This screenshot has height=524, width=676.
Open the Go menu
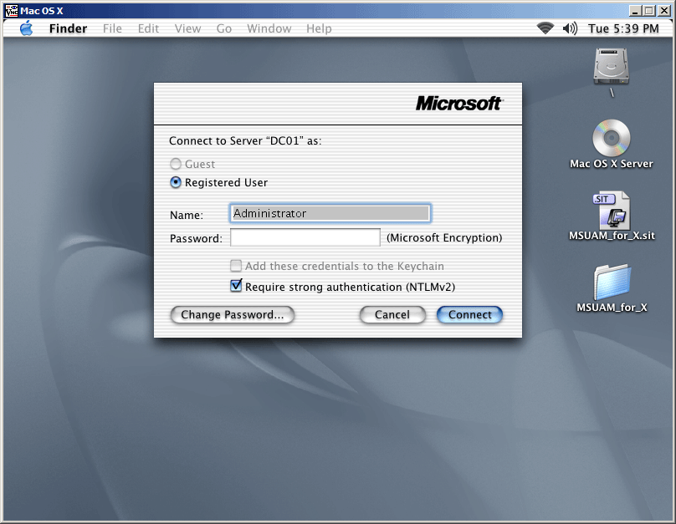[224, 28]
